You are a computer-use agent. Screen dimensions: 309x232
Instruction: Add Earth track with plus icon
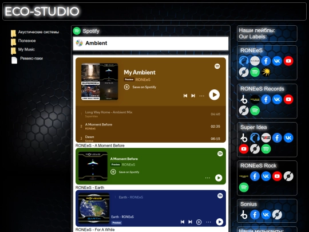tap(199, 222)
